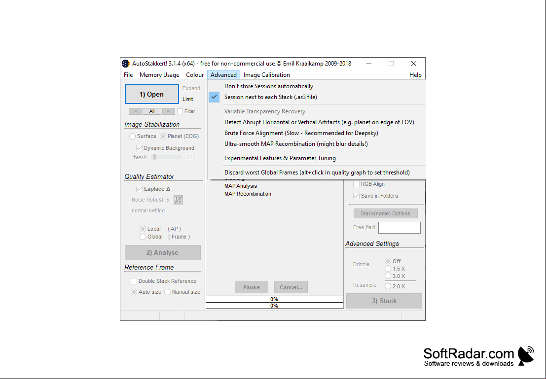The height and width of the screenshot is (379, 546).
Task: Select Local (AP) radio button
Action: pyautogui.click(x=143, y=229)
